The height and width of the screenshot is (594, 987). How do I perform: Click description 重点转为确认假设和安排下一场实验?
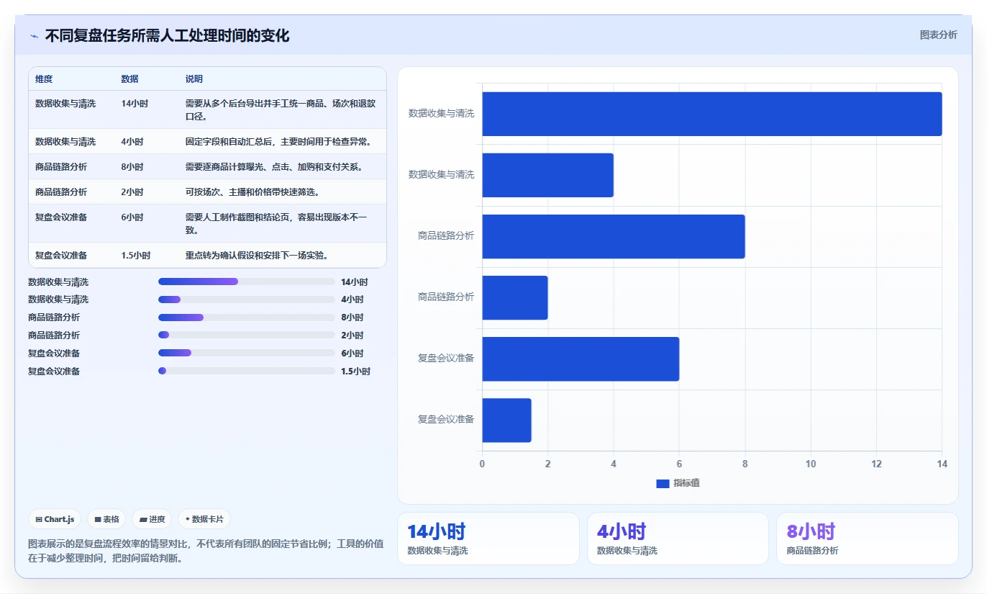(x=257, y=256)
